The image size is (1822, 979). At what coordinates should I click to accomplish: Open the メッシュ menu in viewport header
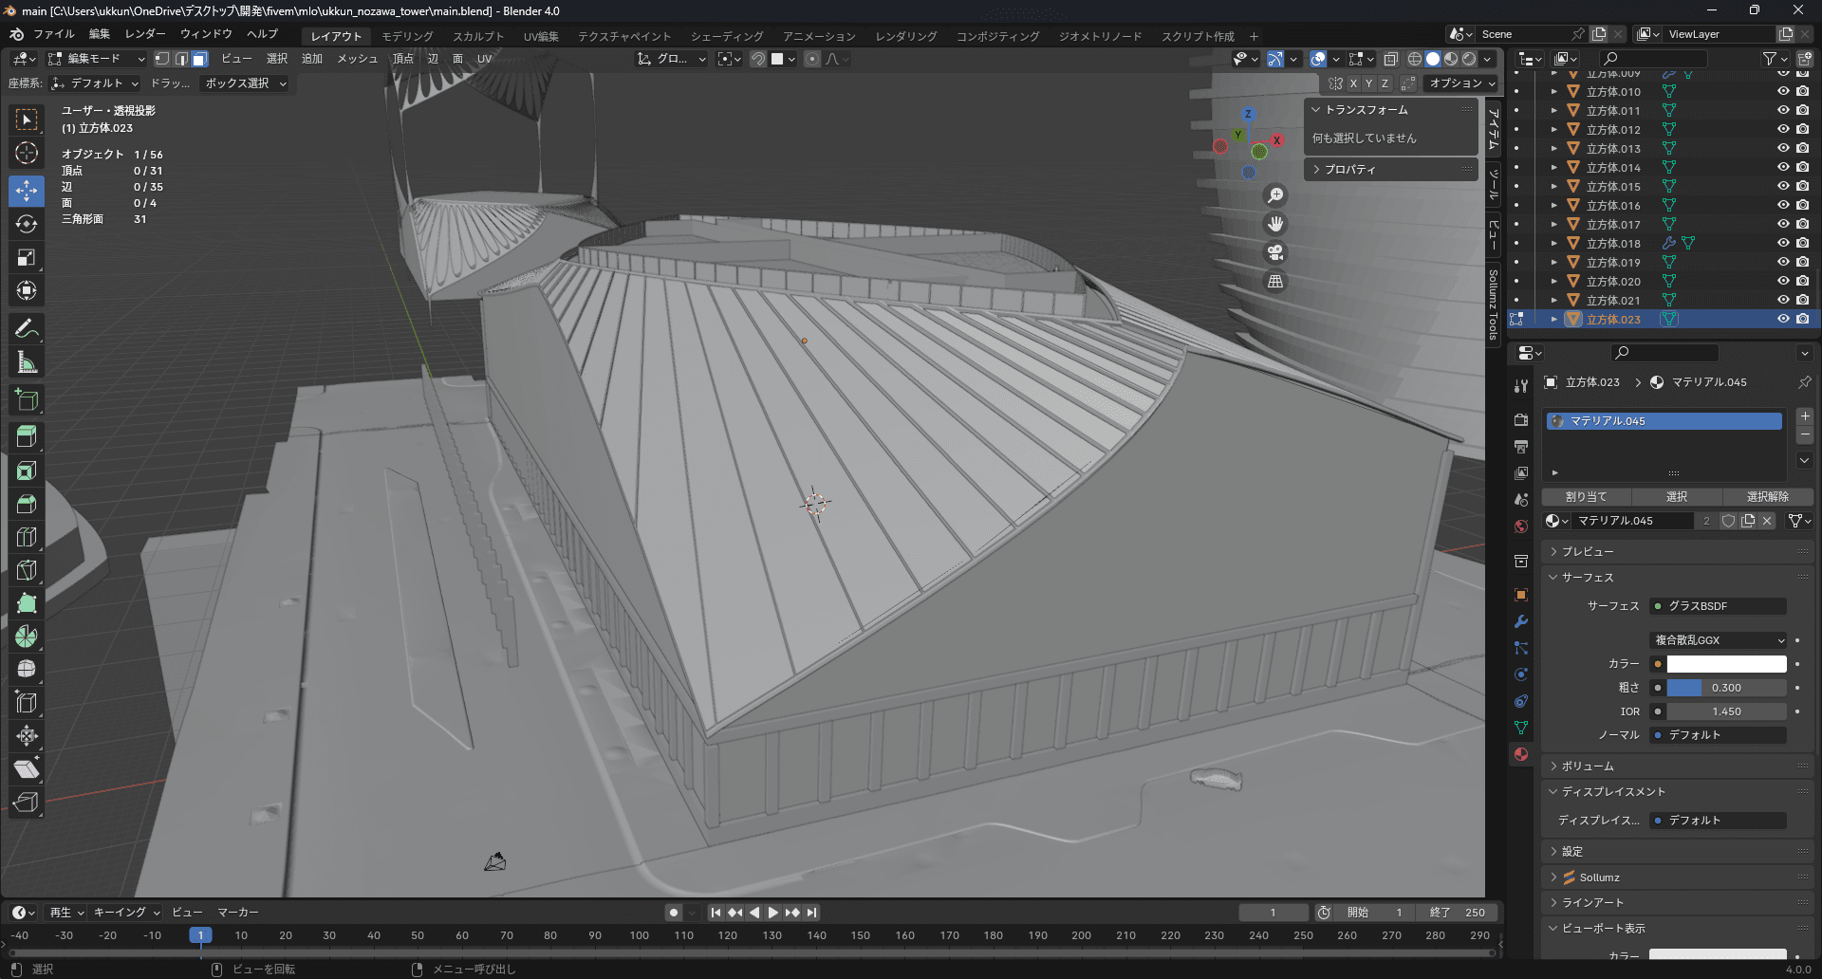coord(358,59)
